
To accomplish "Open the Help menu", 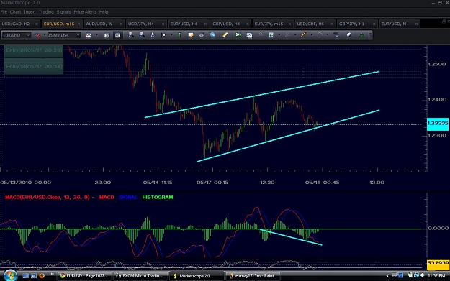I will (x=104, y=12).
